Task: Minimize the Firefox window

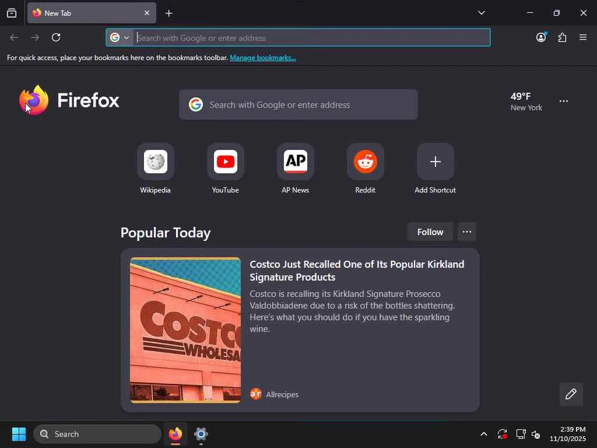Action: pos(529,13)
